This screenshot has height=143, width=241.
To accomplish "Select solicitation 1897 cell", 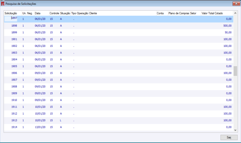I will pos(11,19).
